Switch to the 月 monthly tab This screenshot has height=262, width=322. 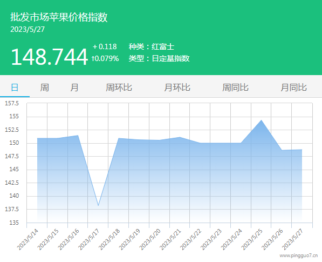tap(74, 88)
